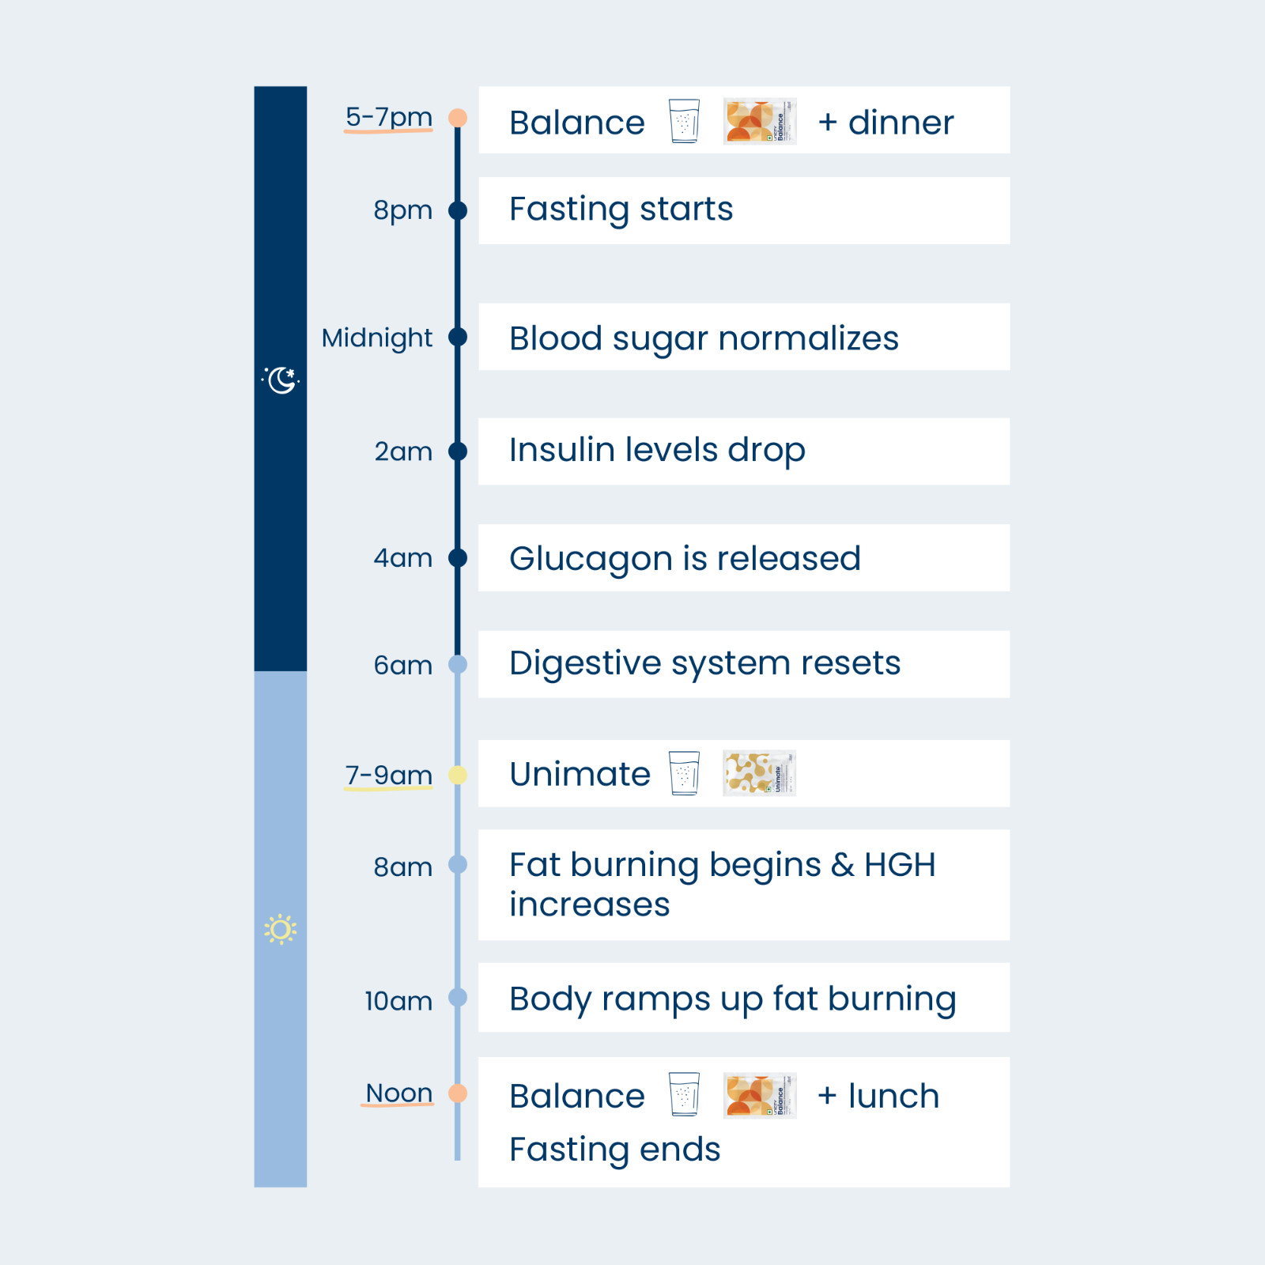The image size is (1265, 1265).
Task: Select the orange 5-7pm timeline dot
Action: [x=458, y=118]
